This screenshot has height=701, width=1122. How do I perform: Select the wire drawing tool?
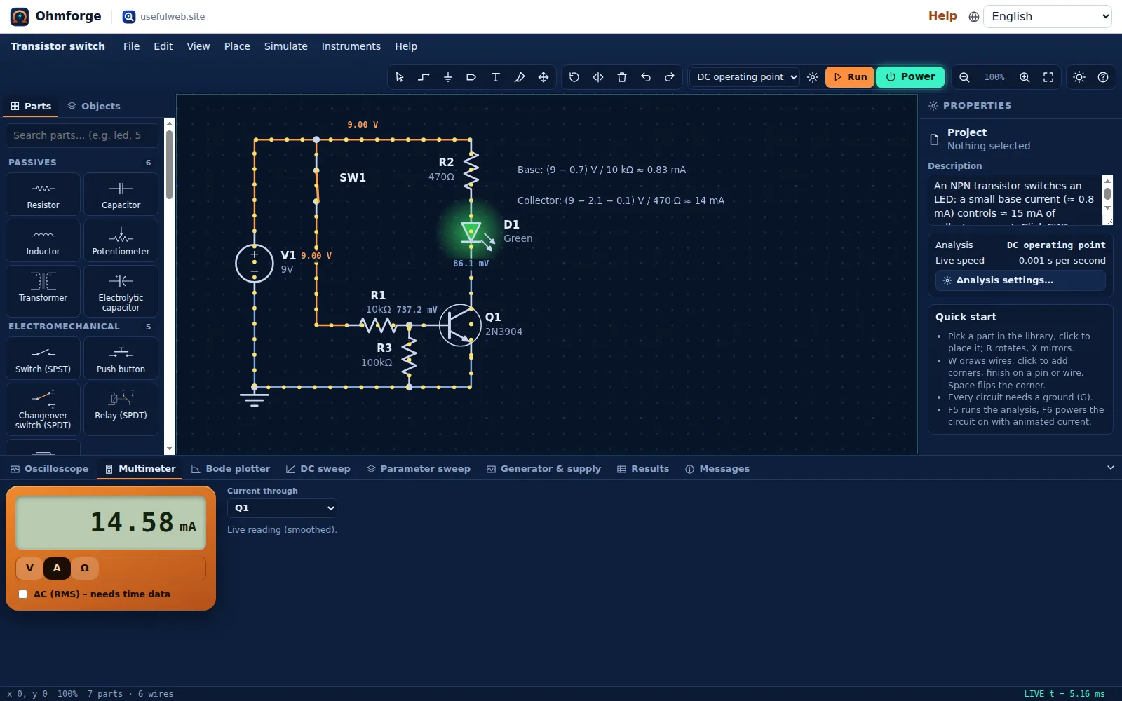click(x=424, y=77)
